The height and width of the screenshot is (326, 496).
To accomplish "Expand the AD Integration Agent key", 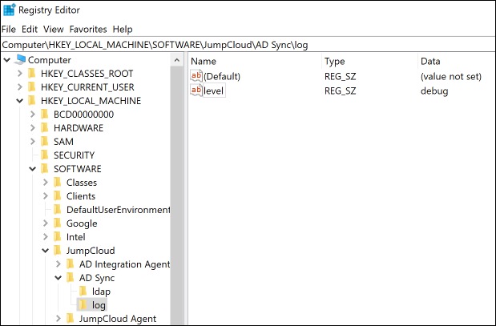I will (x=58, y=264).
